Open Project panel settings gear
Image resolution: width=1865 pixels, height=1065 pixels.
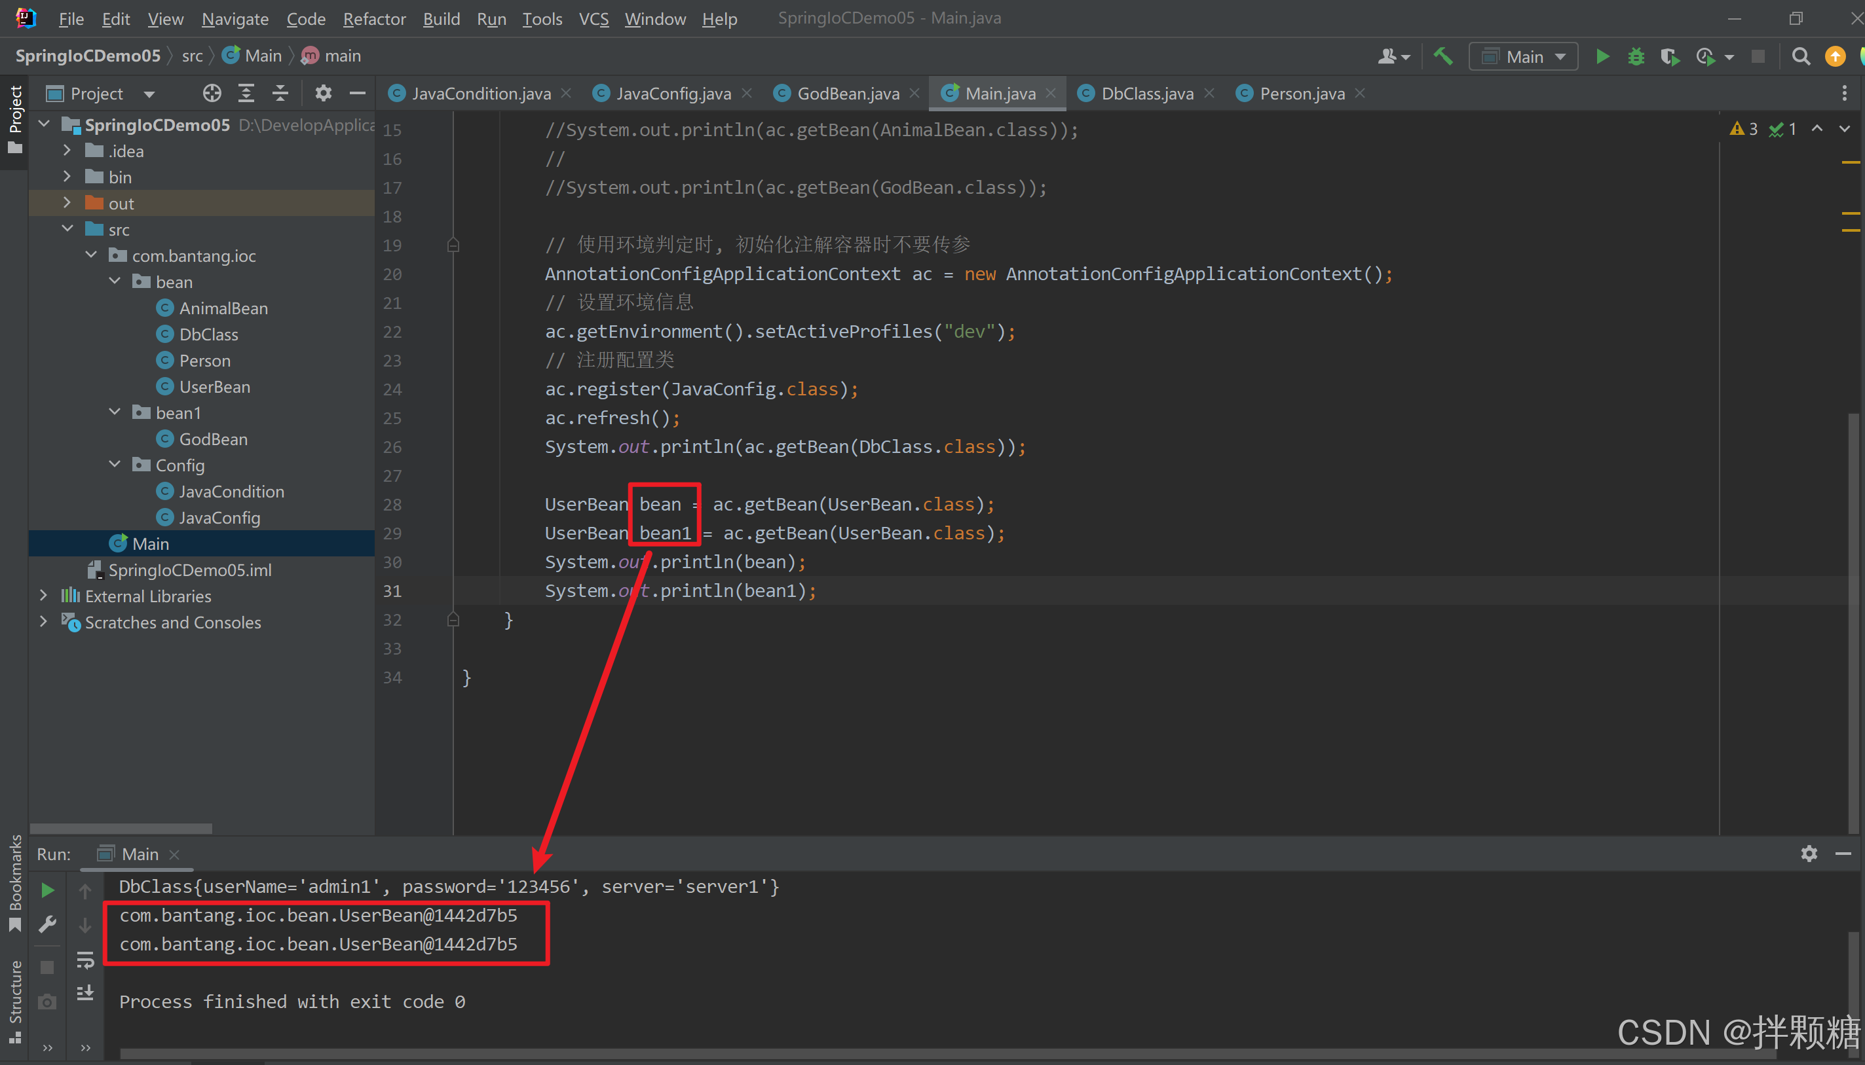pos(323,93)
